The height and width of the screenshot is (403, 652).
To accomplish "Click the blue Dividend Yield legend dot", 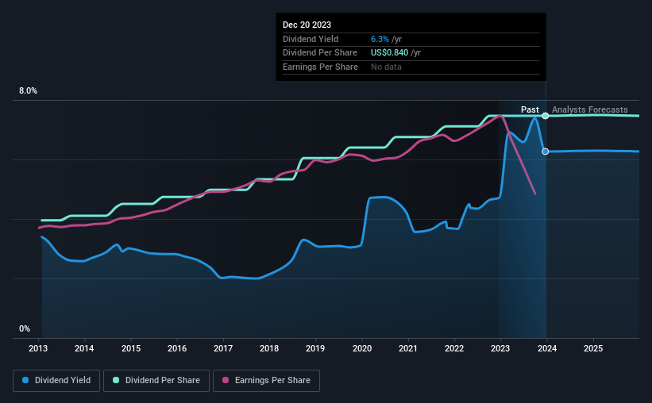I will coord(25,380).
